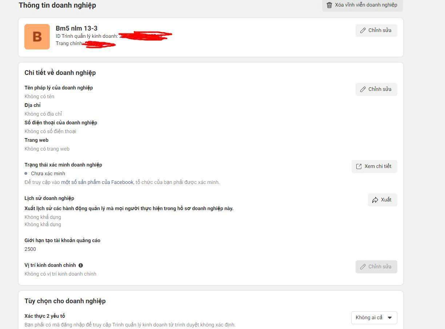Click pencil icon in Bm5 nlm header card
445x329 pixels.
pyautogui.click(x=363, y=31)
